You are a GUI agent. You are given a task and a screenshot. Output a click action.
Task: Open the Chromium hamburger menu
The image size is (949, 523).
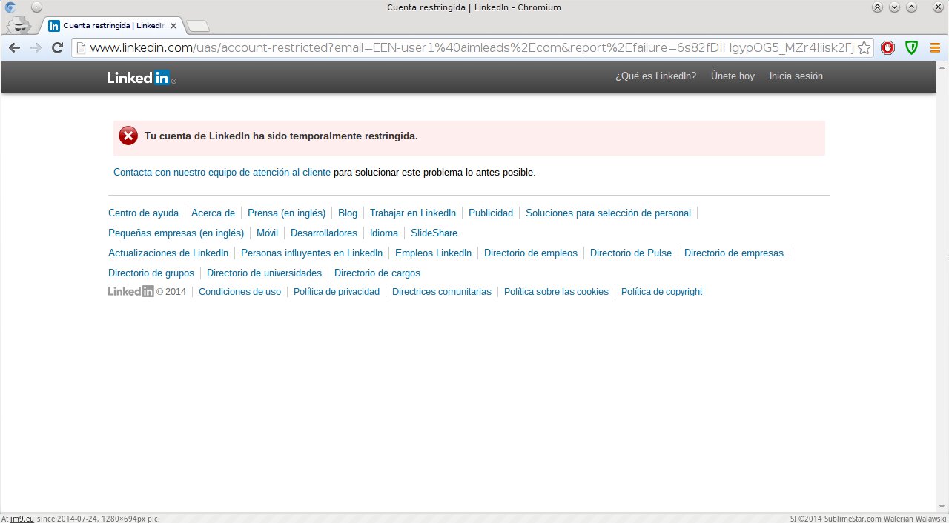(x=935, y=48)
